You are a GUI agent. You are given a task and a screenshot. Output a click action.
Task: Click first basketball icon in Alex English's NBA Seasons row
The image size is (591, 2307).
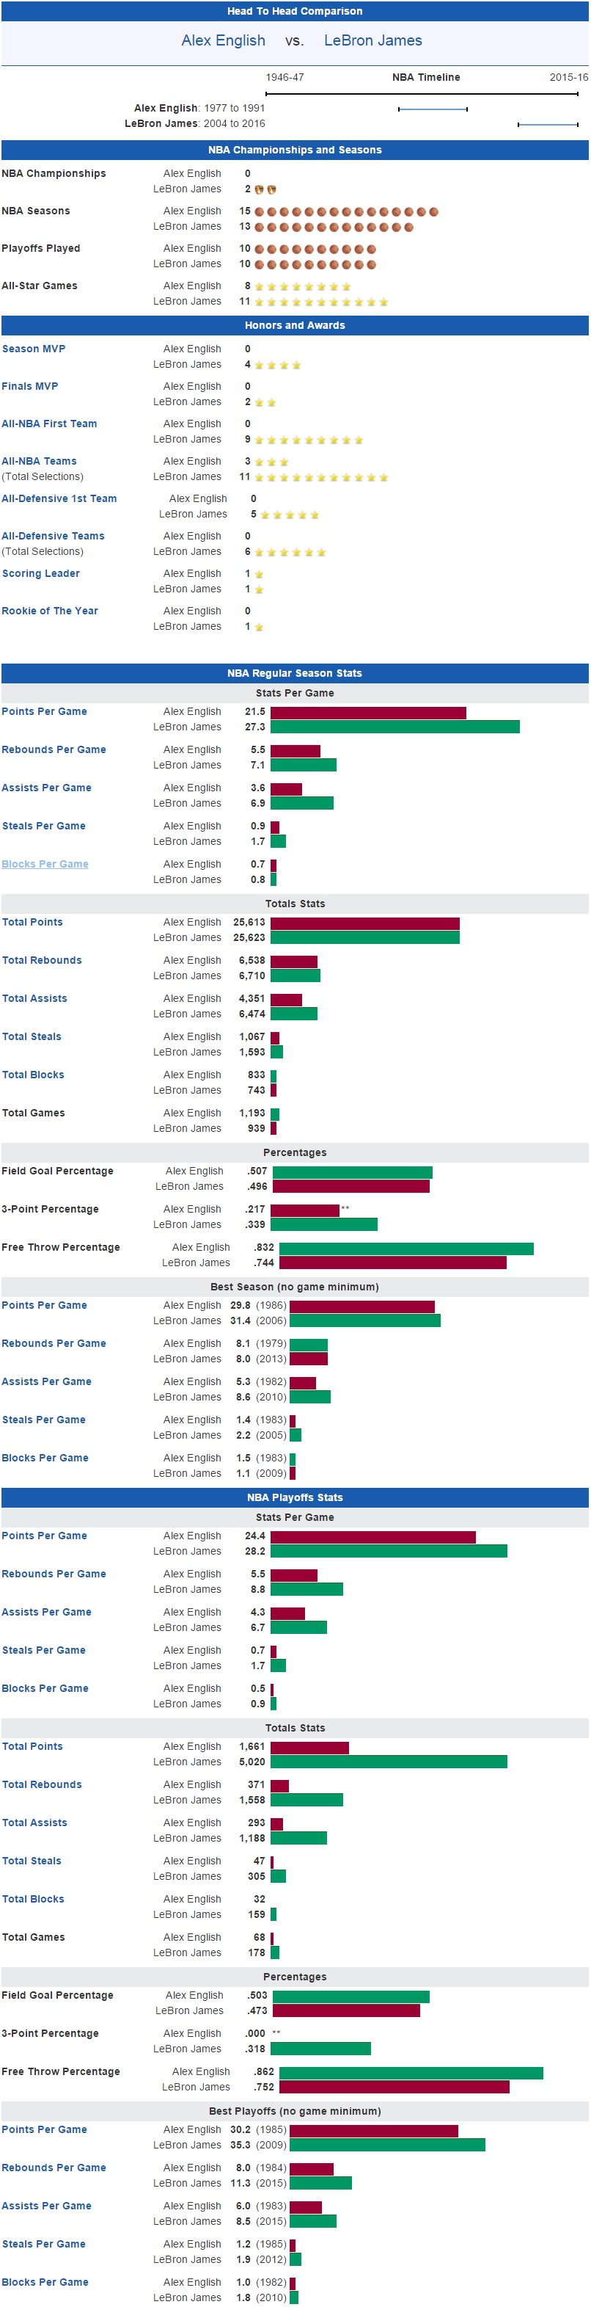pos(260,212)
